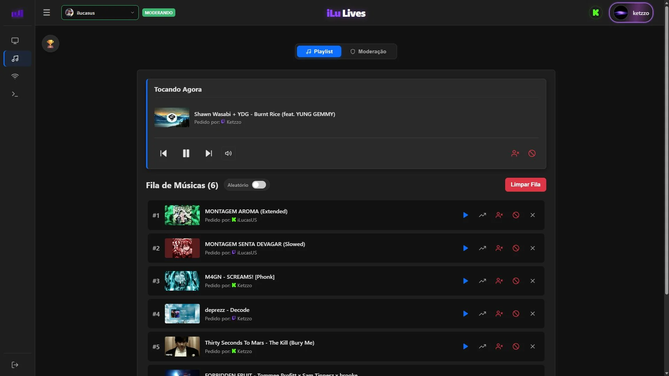
Task: Block requester of The Kill (Bury Me)
Action: (499, 346)
